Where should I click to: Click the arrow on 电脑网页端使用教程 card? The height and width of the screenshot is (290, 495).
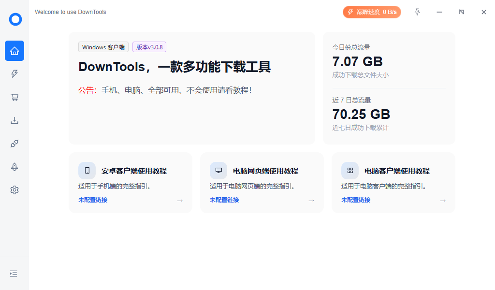tap(311, 201)
